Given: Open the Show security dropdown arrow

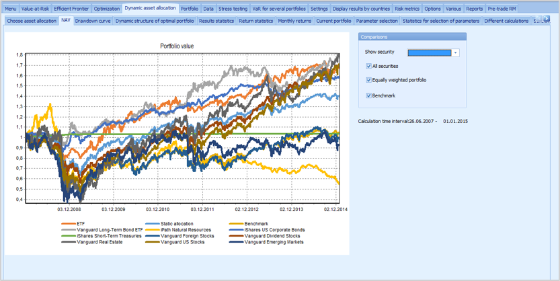Looking at the screenshot, I should [x=455, y=53].
